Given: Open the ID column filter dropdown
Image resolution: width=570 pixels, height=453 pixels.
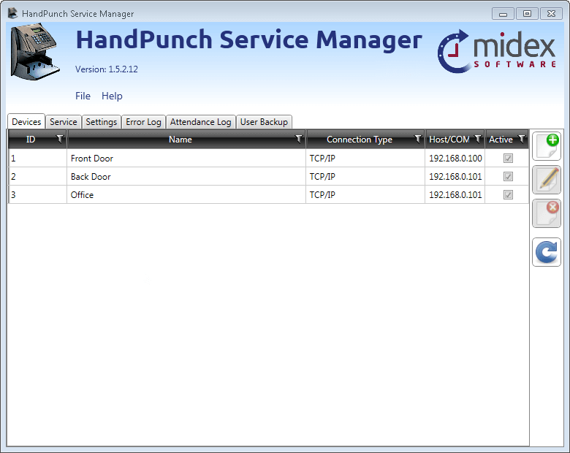Looking at the screenshot, I should 59,139.
